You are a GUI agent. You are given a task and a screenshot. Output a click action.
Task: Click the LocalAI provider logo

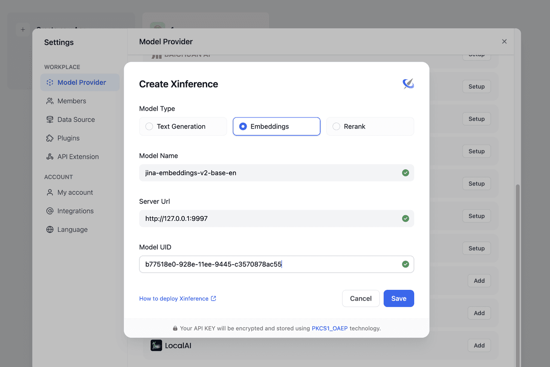(156, 345)
